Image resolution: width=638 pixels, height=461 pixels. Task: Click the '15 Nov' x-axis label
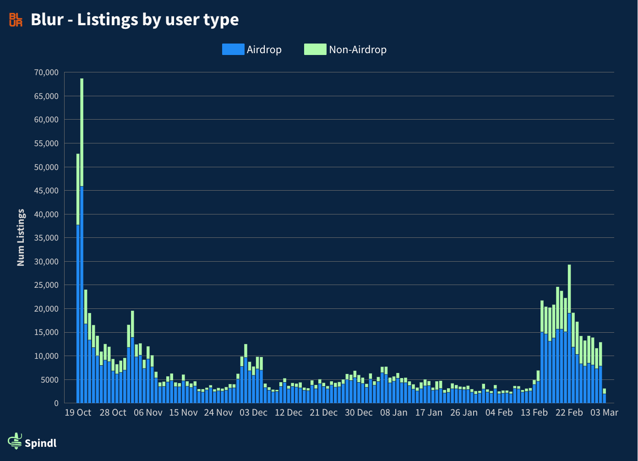pyautogui.click(x=183, y=412)
